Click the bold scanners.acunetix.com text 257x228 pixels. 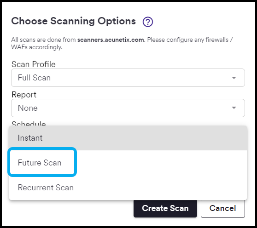tap(111, 40)
